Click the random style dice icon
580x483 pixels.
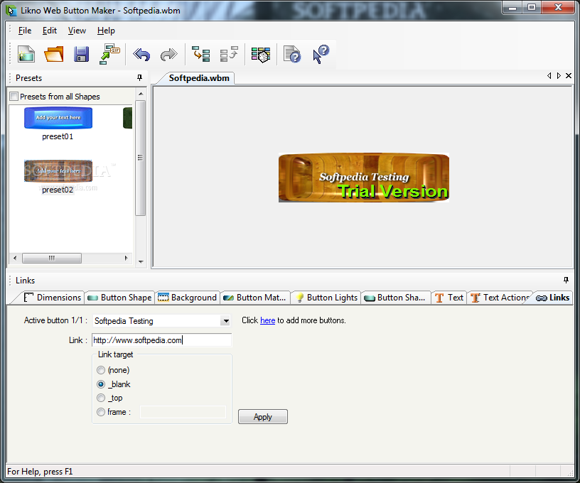261,54
